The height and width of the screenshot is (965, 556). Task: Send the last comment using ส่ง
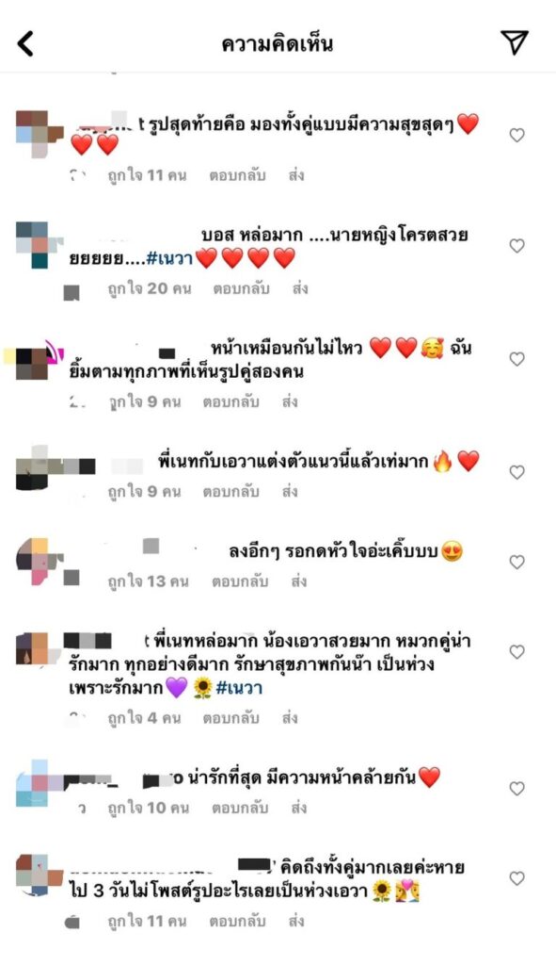[x=296, y=921]
